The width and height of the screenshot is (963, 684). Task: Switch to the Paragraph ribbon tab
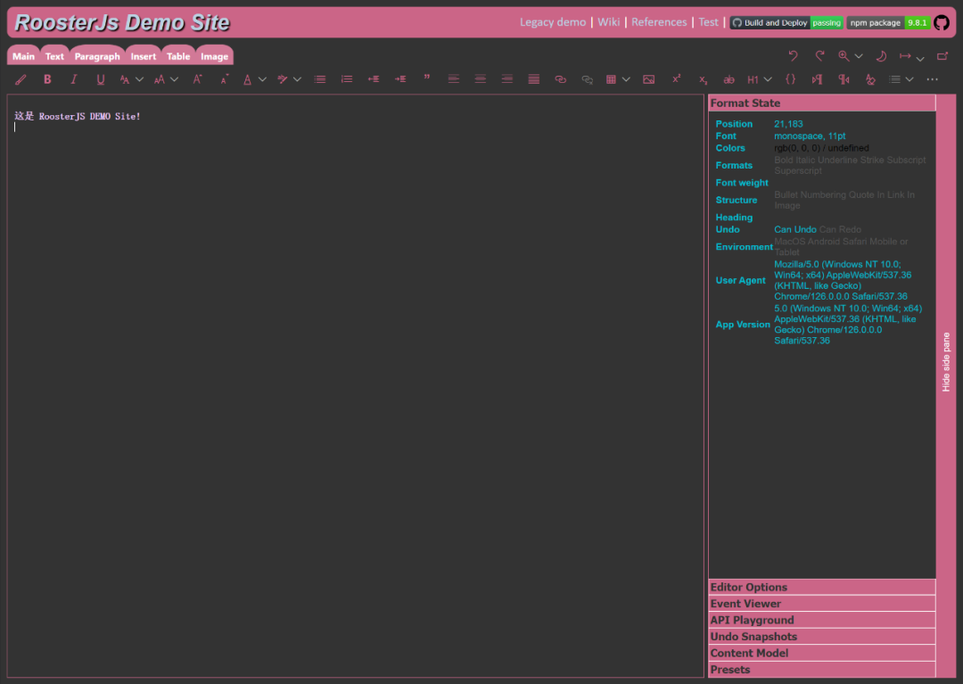tap(97, 56)
